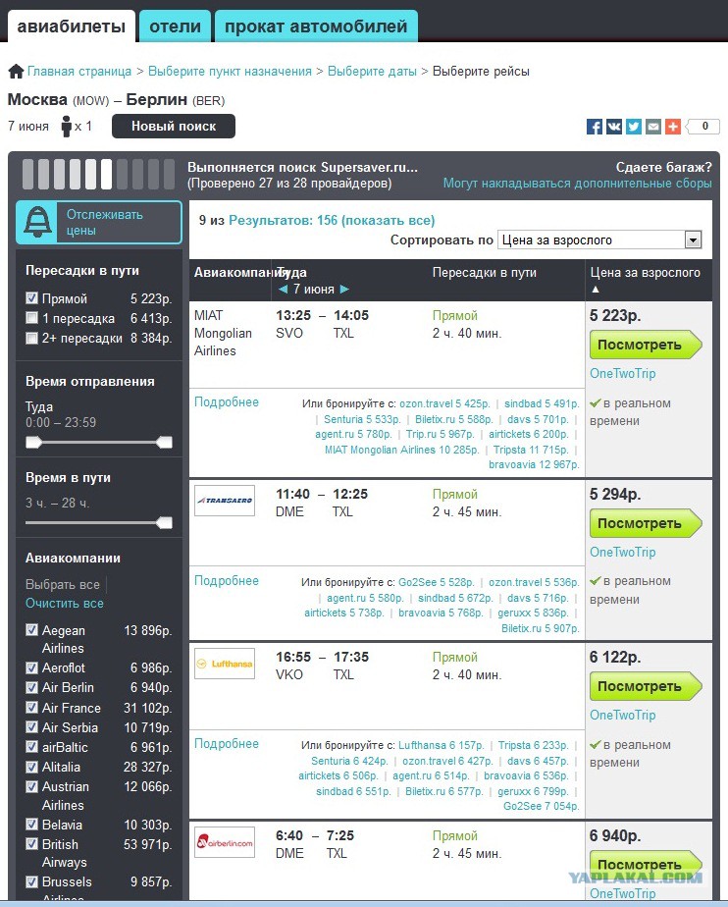Open Главная страница breadcrumb link
The image size is (728, 907).
tap(79, 71)
